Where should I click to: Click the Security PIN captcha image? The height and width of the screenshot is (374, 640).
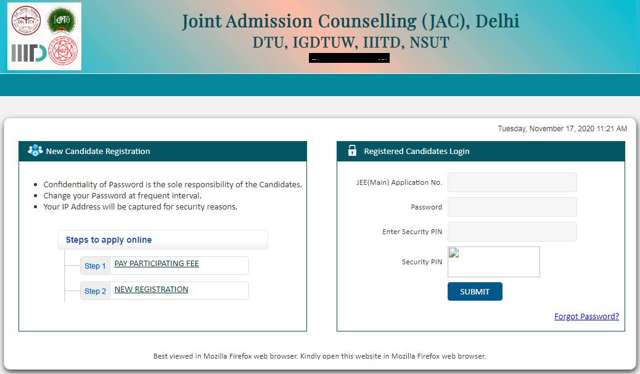click(x=493, y=262)
